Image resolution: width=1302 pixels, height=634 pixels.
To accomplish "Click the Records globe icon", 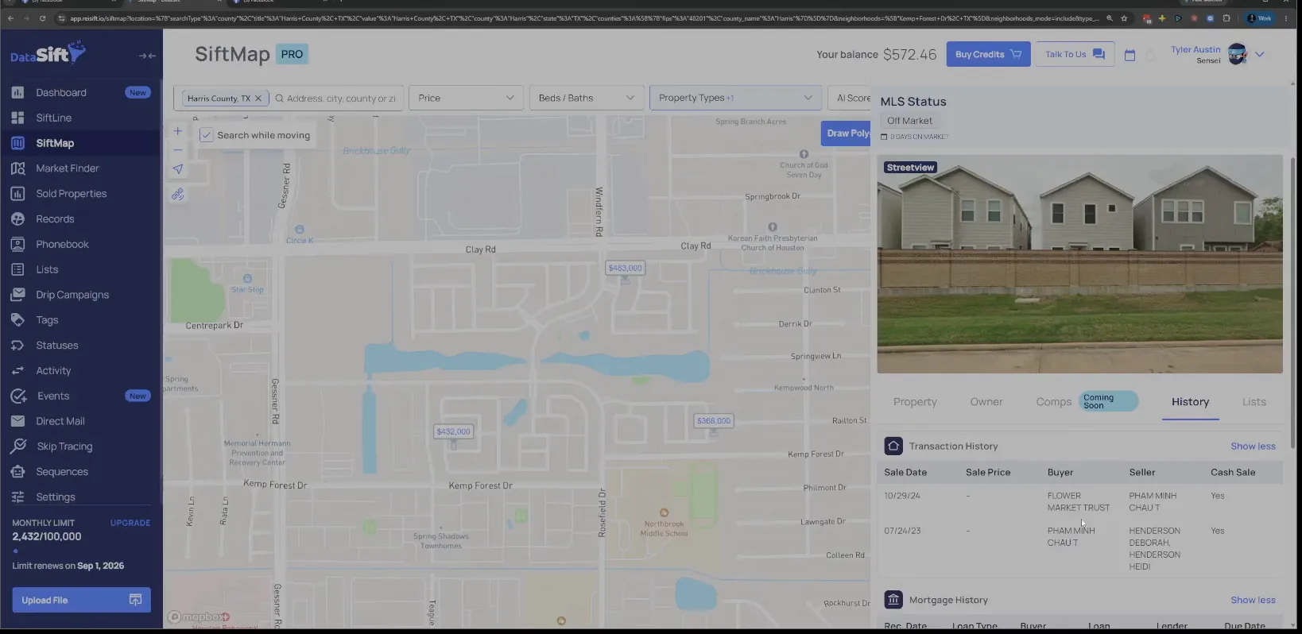I will (x=17, y=219).
